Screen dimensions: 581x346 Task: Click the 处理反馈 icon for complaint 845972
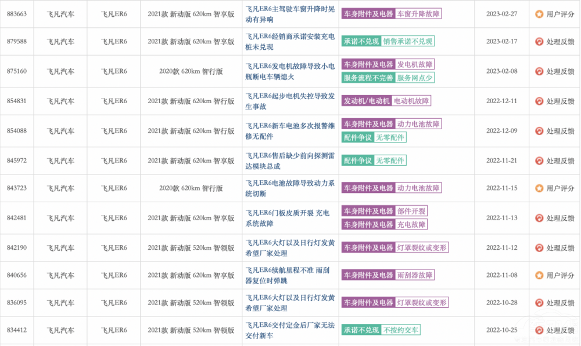pos(539,161)
